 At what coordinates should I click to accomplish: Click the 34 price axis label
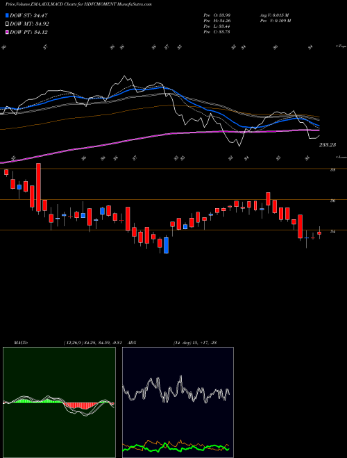[332, 232]
